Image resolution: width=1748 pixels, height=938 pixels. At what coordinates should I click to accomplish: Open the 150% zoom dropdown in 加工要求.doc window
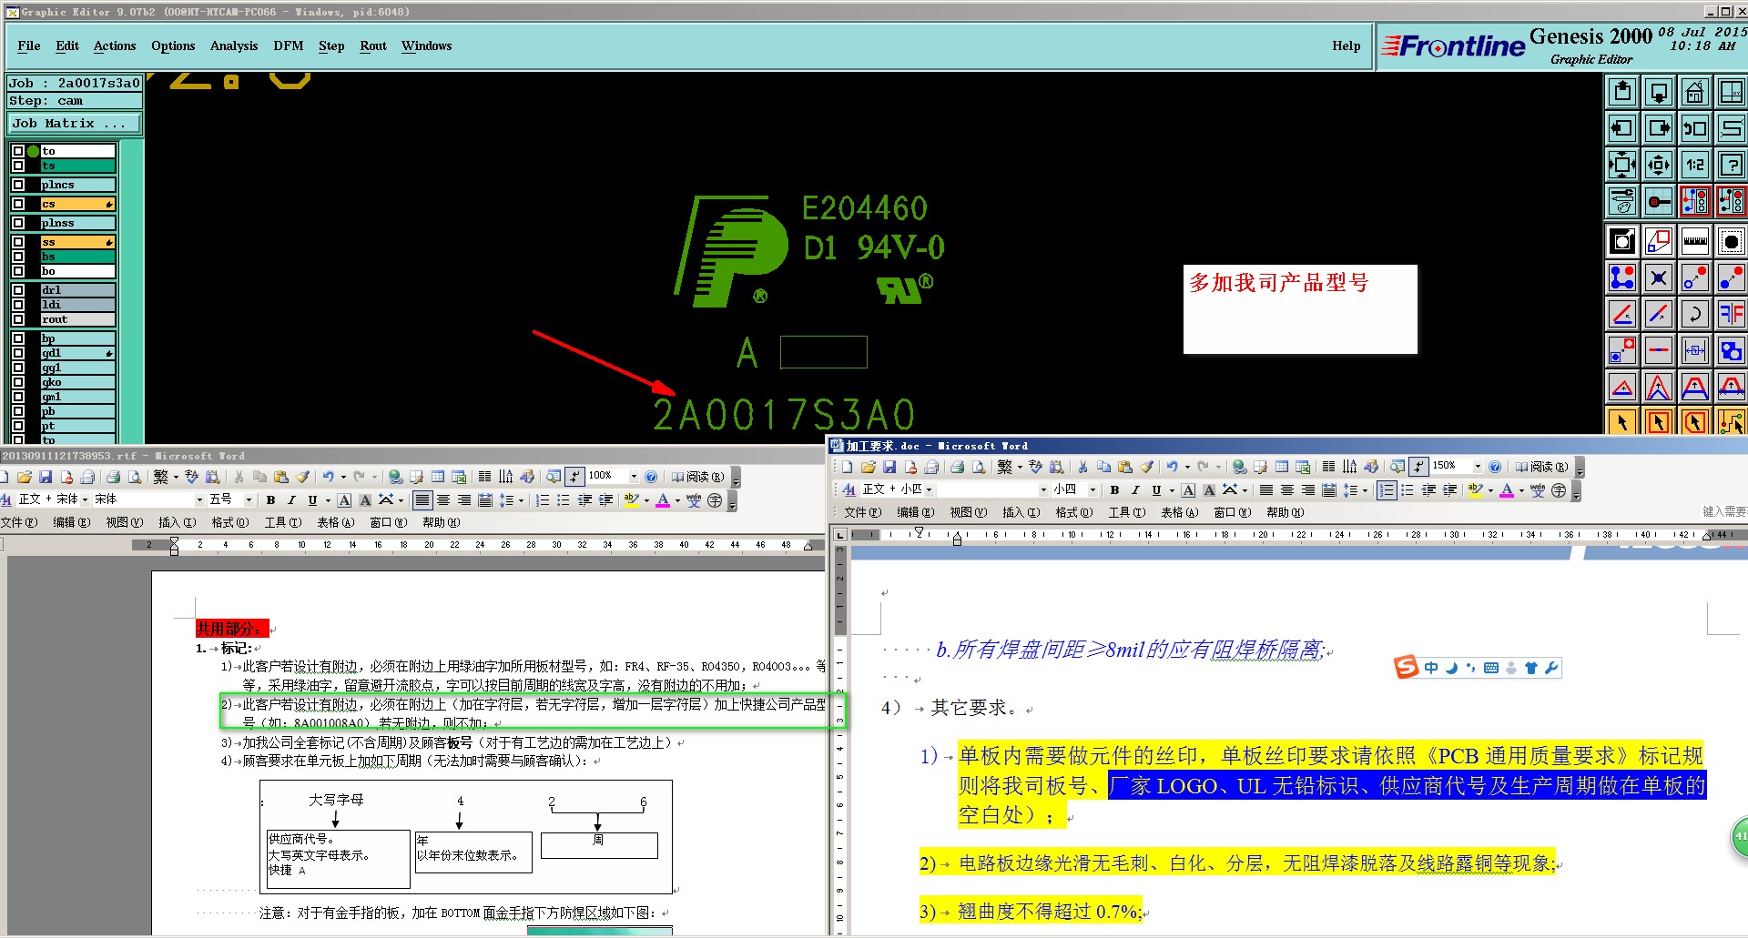click(1477, 467)
